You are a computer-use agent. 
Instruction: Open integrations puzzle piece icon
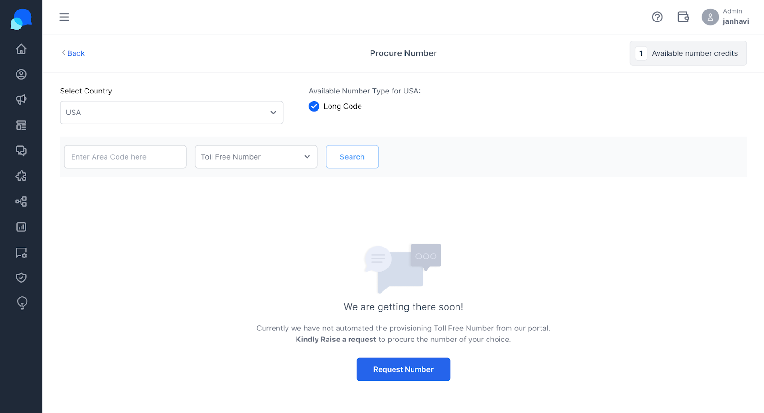pyautogui.click(x=21, y=176)
